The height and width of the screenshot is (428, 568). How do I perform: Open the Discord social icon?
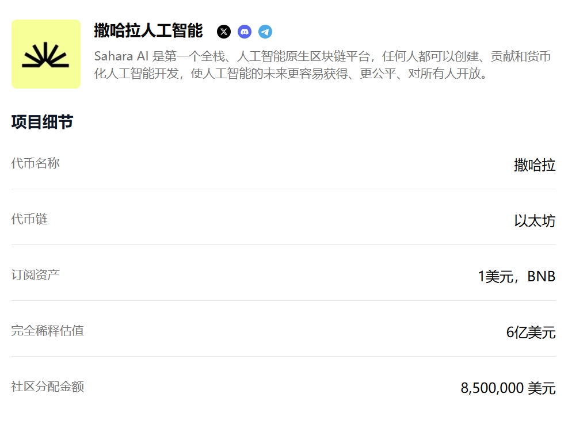pyautogui.click(x=245, y=32)
